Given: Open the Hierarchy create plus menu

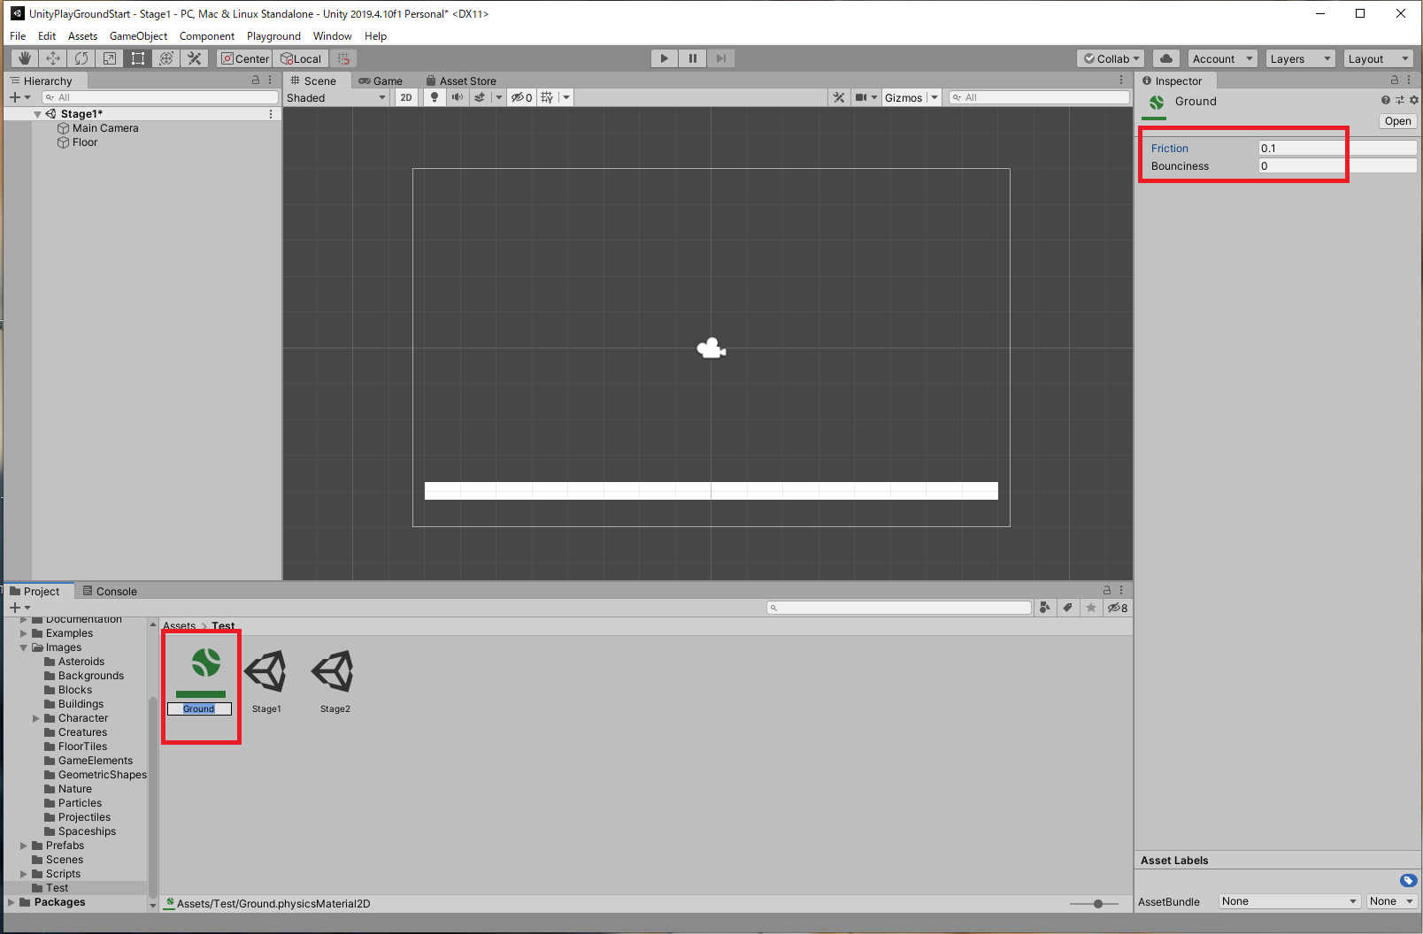Looking at the screenshot, I should (19, 97).
